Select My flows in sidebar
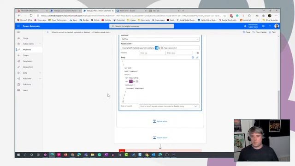The height and width of the screenshot is (166, 295). (27, 50)
